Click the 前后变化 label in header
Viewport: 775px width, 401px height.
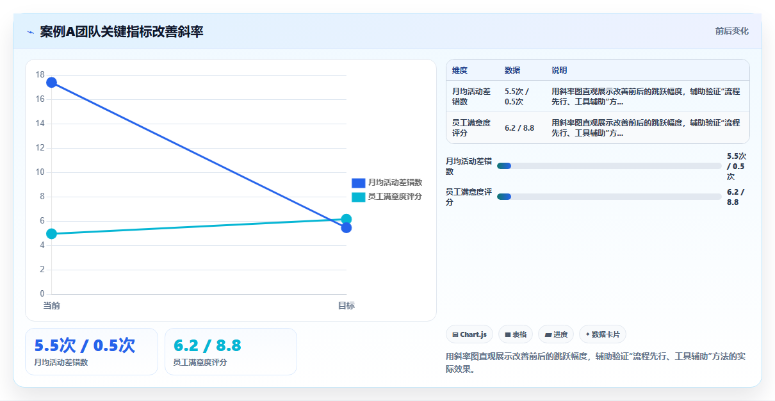coord(732,31)
